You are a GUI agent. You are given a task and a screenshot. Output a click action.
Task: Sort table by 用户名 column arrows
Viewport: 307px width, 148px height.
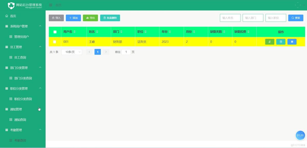[x=75, y=32]
